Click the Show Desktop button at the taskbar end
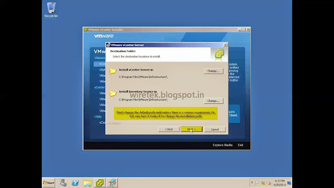334x188 pixels. coord(289,183)
